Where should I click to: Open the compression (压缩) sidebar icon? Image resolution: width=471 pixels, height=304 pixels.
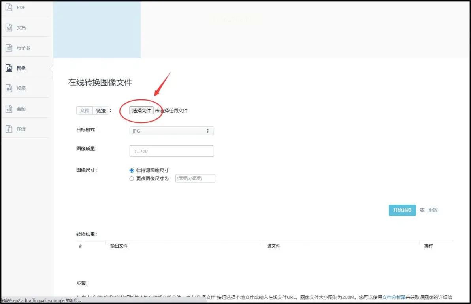click(9, 129)
